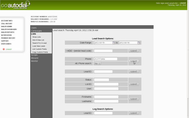Open Campaigns section in admin menu
The height and width of the screenshot is (118, 189).
[37, 31]
